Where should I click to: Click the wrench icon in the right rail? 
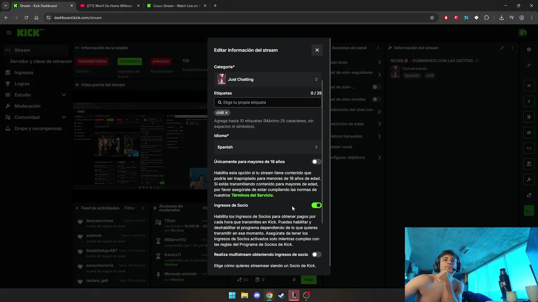pos(529,180)
